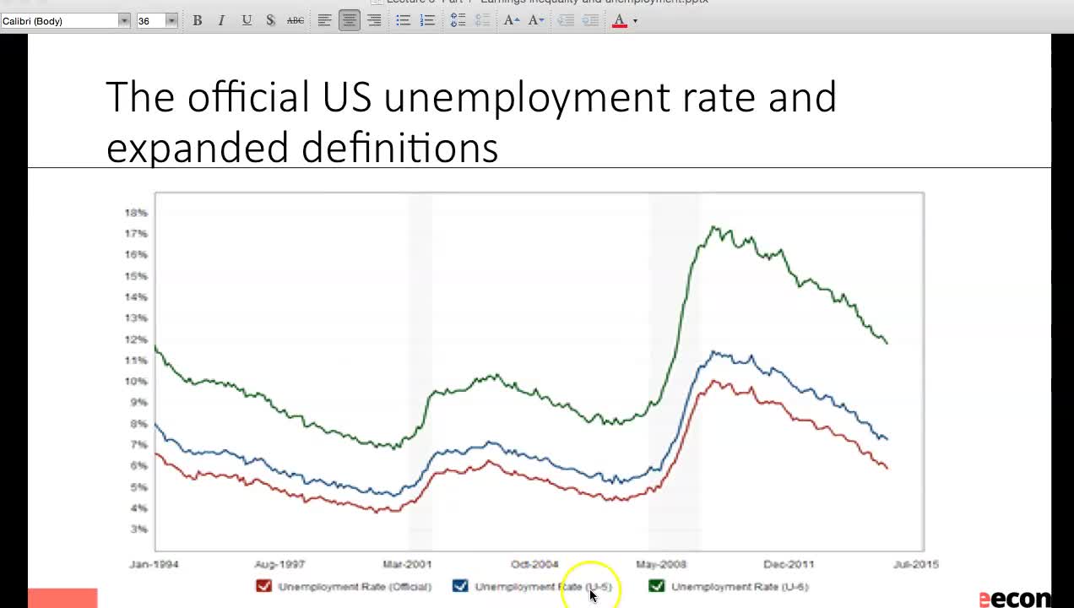
Task: Click the 'Oct-2004' x-axis label
Action: pos(534,564)
